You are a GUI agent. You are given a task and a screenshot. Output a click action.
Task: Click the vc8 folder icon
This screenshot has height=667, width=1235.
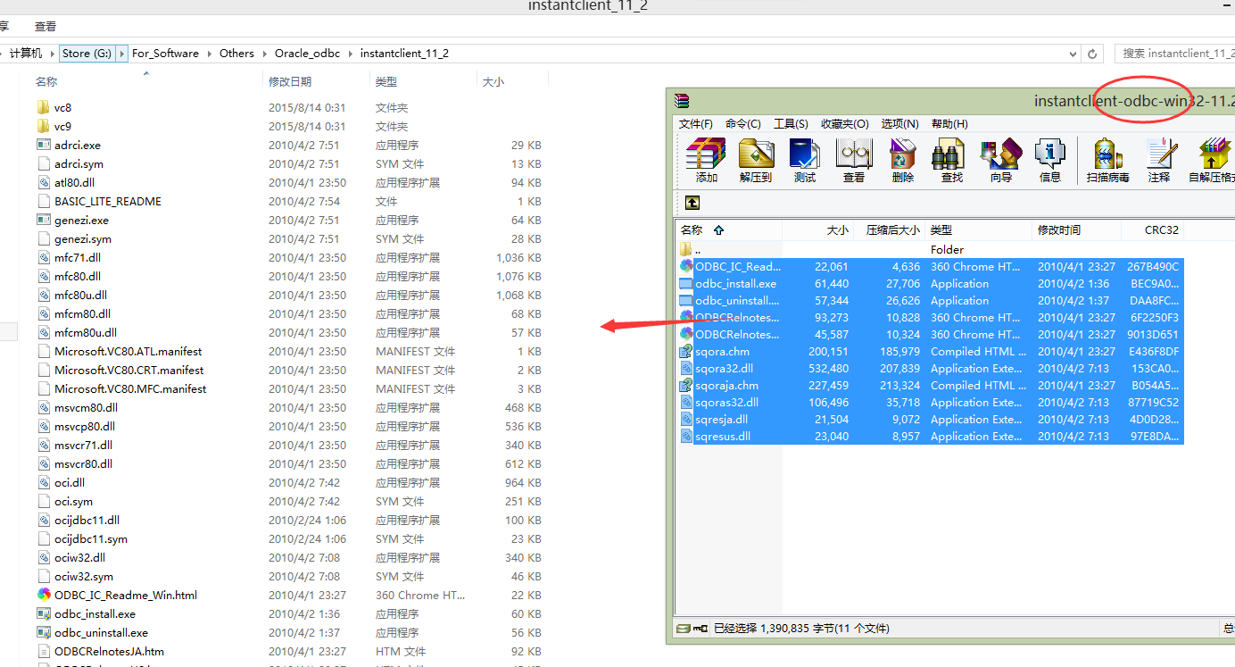(x=44, y=107)
